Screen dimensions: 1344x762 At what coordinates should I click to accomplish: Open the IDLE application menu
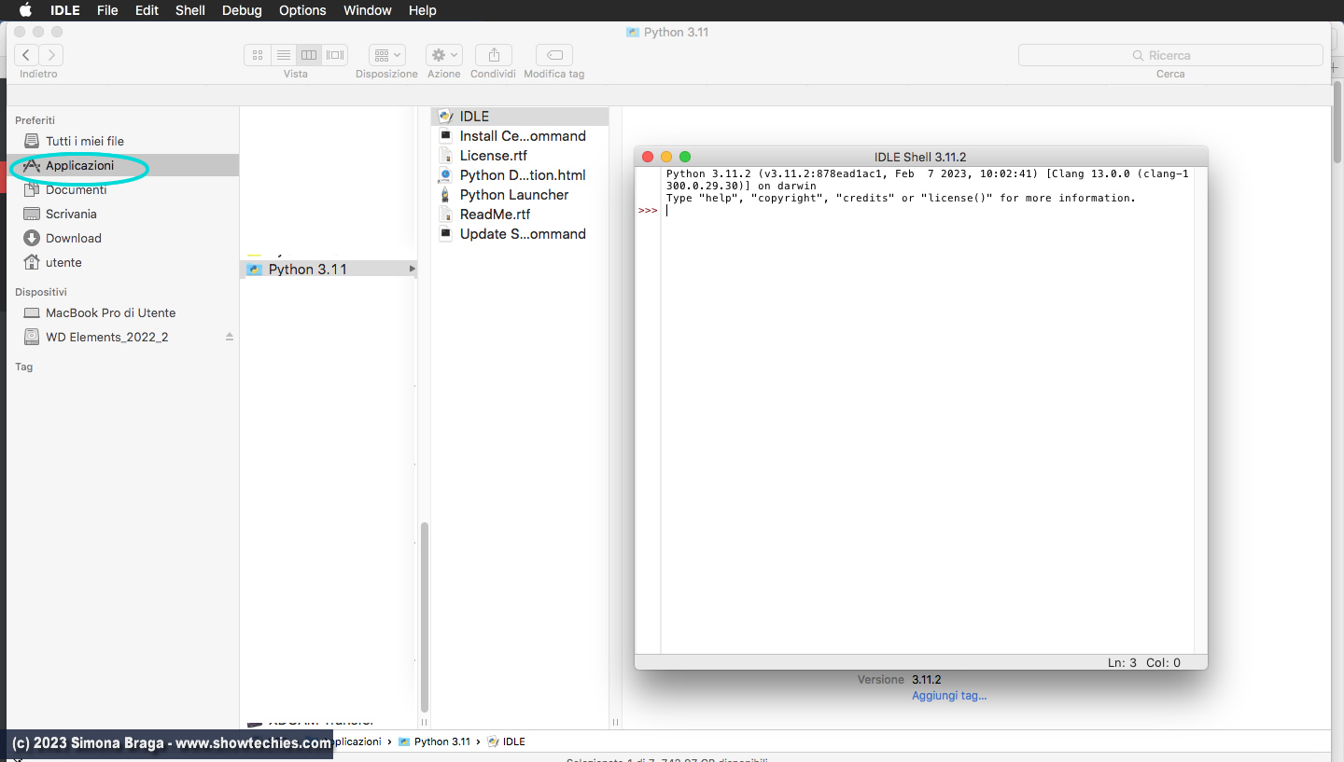tap(64, 10)
